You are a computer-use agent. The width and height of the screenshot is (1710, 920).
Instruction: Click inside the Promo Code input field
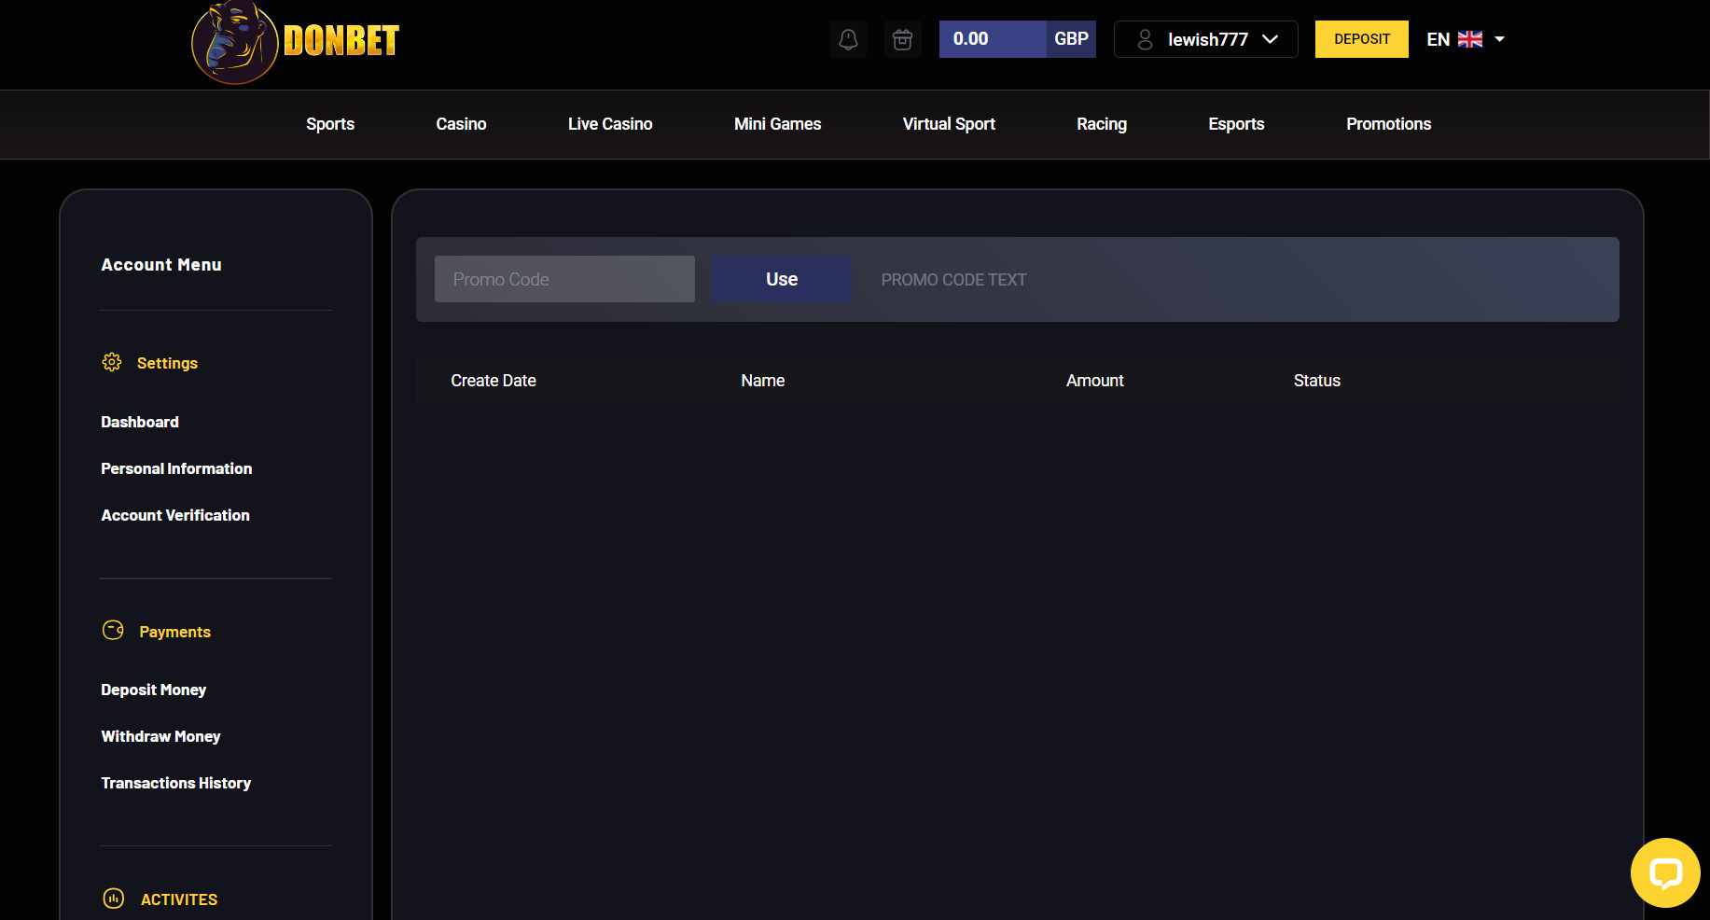click(x=563, y=278)
